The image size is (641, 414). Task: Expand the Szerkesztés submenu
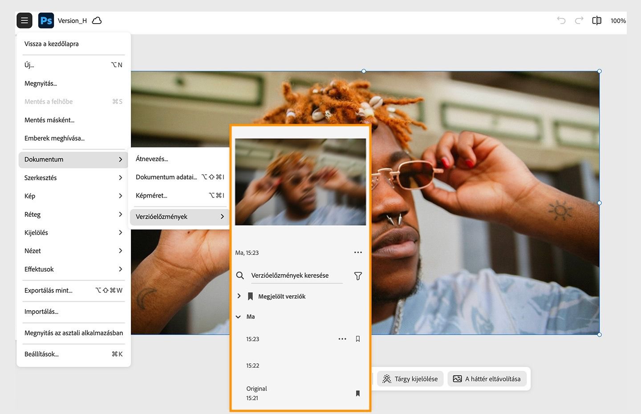pos(73,178)
